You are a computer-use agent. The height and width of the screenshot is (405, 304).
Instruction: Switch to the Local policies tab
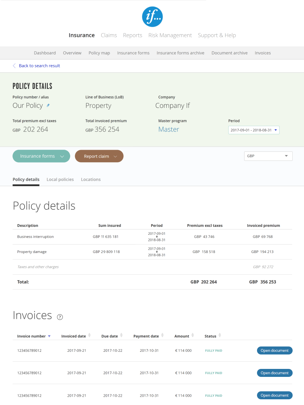(60, 179)
